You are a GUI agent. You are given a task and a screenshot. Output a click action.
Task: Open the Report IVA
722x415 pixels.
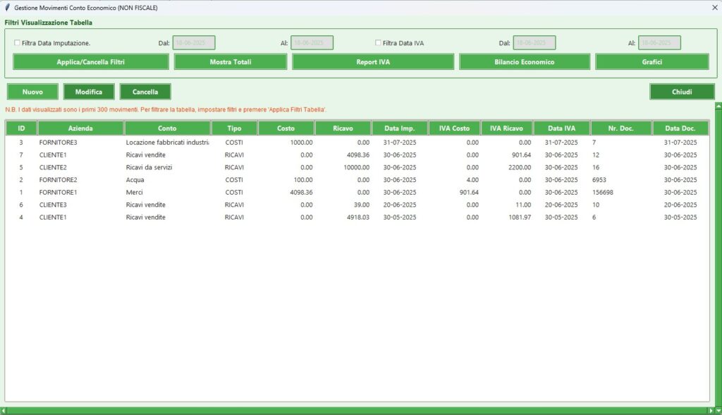tap(373, 62)
